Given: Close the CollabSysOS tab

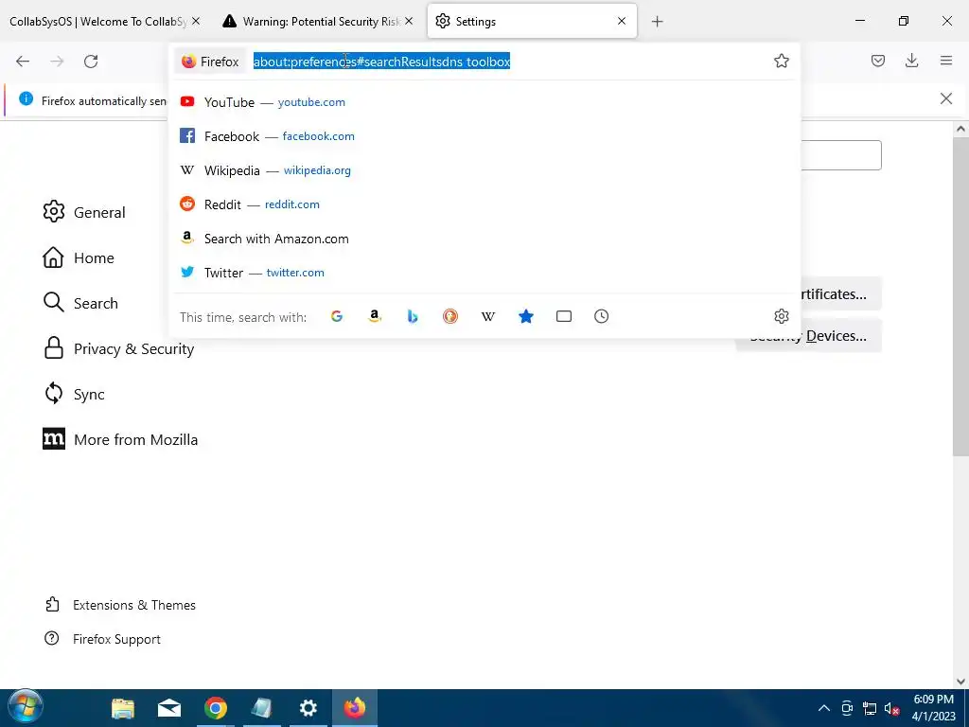Looking at the screenshot, I should tap(196, 21).
